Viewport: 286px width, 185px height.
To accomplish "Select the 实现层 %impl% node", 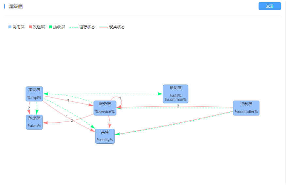I will click(x=34, y=94).
